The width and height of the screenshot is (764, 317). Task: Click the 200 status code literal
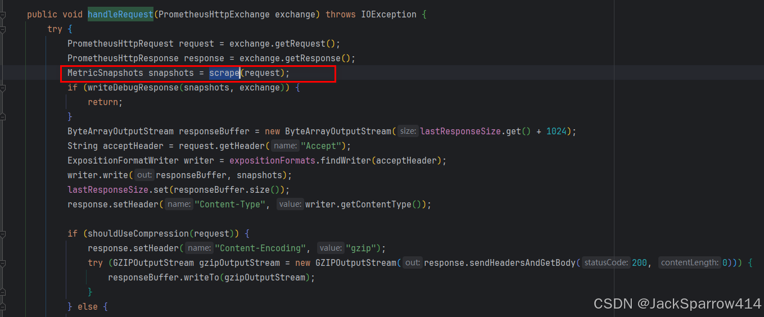[x=639, y=263]
